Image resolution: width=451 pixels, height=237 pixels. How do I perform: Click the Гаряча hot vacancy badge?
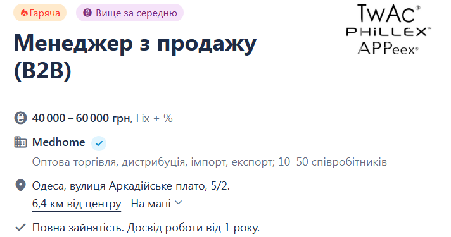coord(40,13)
